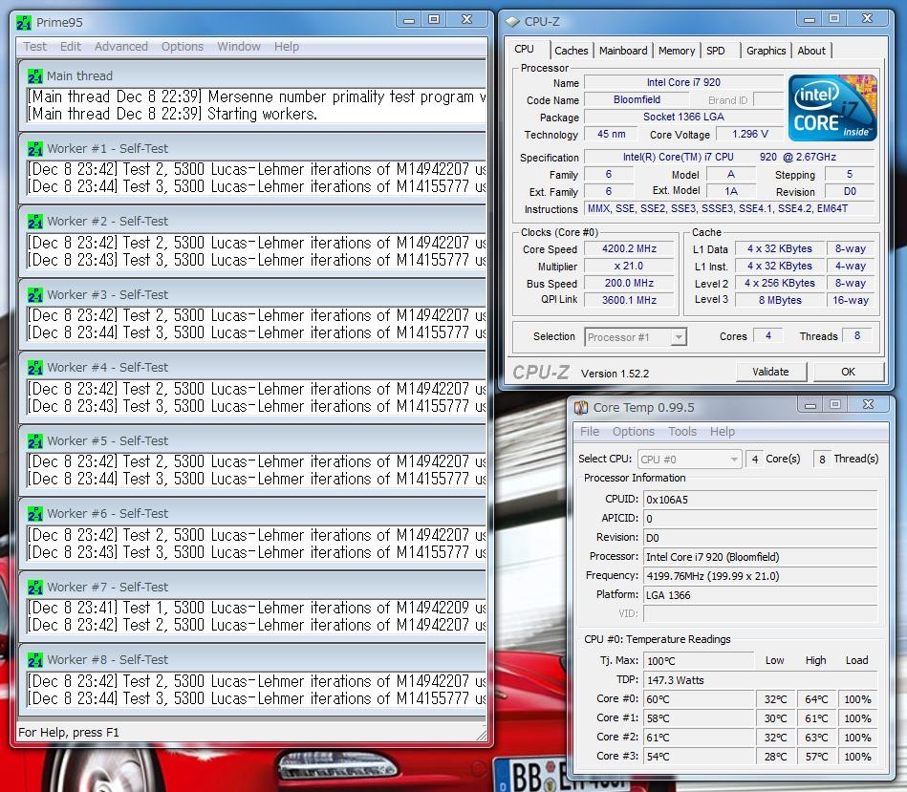Click the CPU-Z title bar icon
907x792 pixels.
coord(513,21)
